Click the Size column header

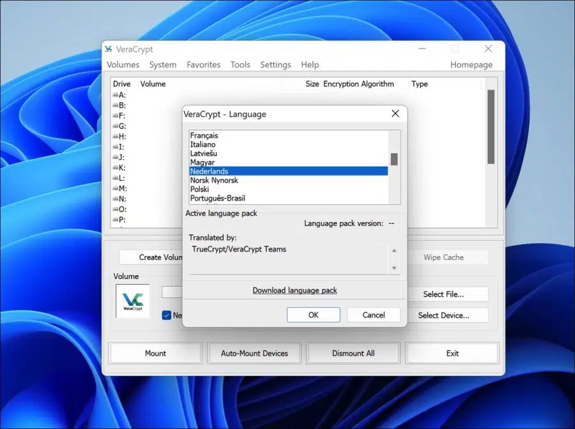[x=301, y=84]
